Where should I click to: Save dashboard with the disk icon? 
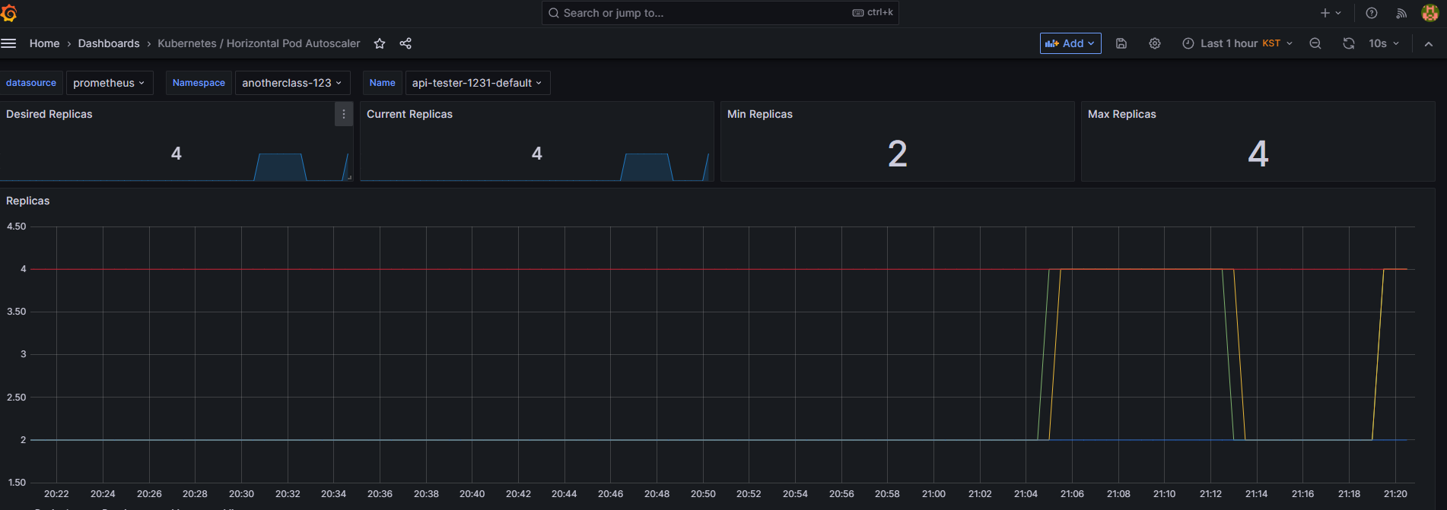click(1121, 43)
